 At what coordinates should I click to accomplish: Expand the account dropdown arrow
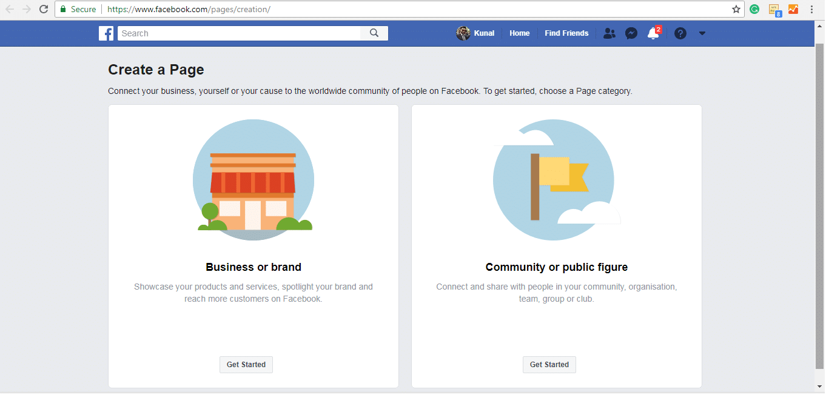[x=702, y=33]
